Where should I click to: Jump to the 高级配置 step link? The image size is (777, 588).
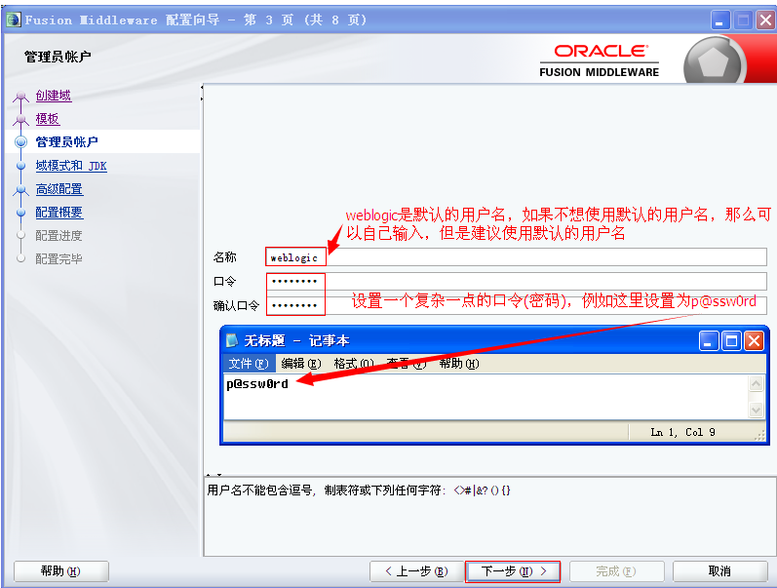(x=59, y=189)
